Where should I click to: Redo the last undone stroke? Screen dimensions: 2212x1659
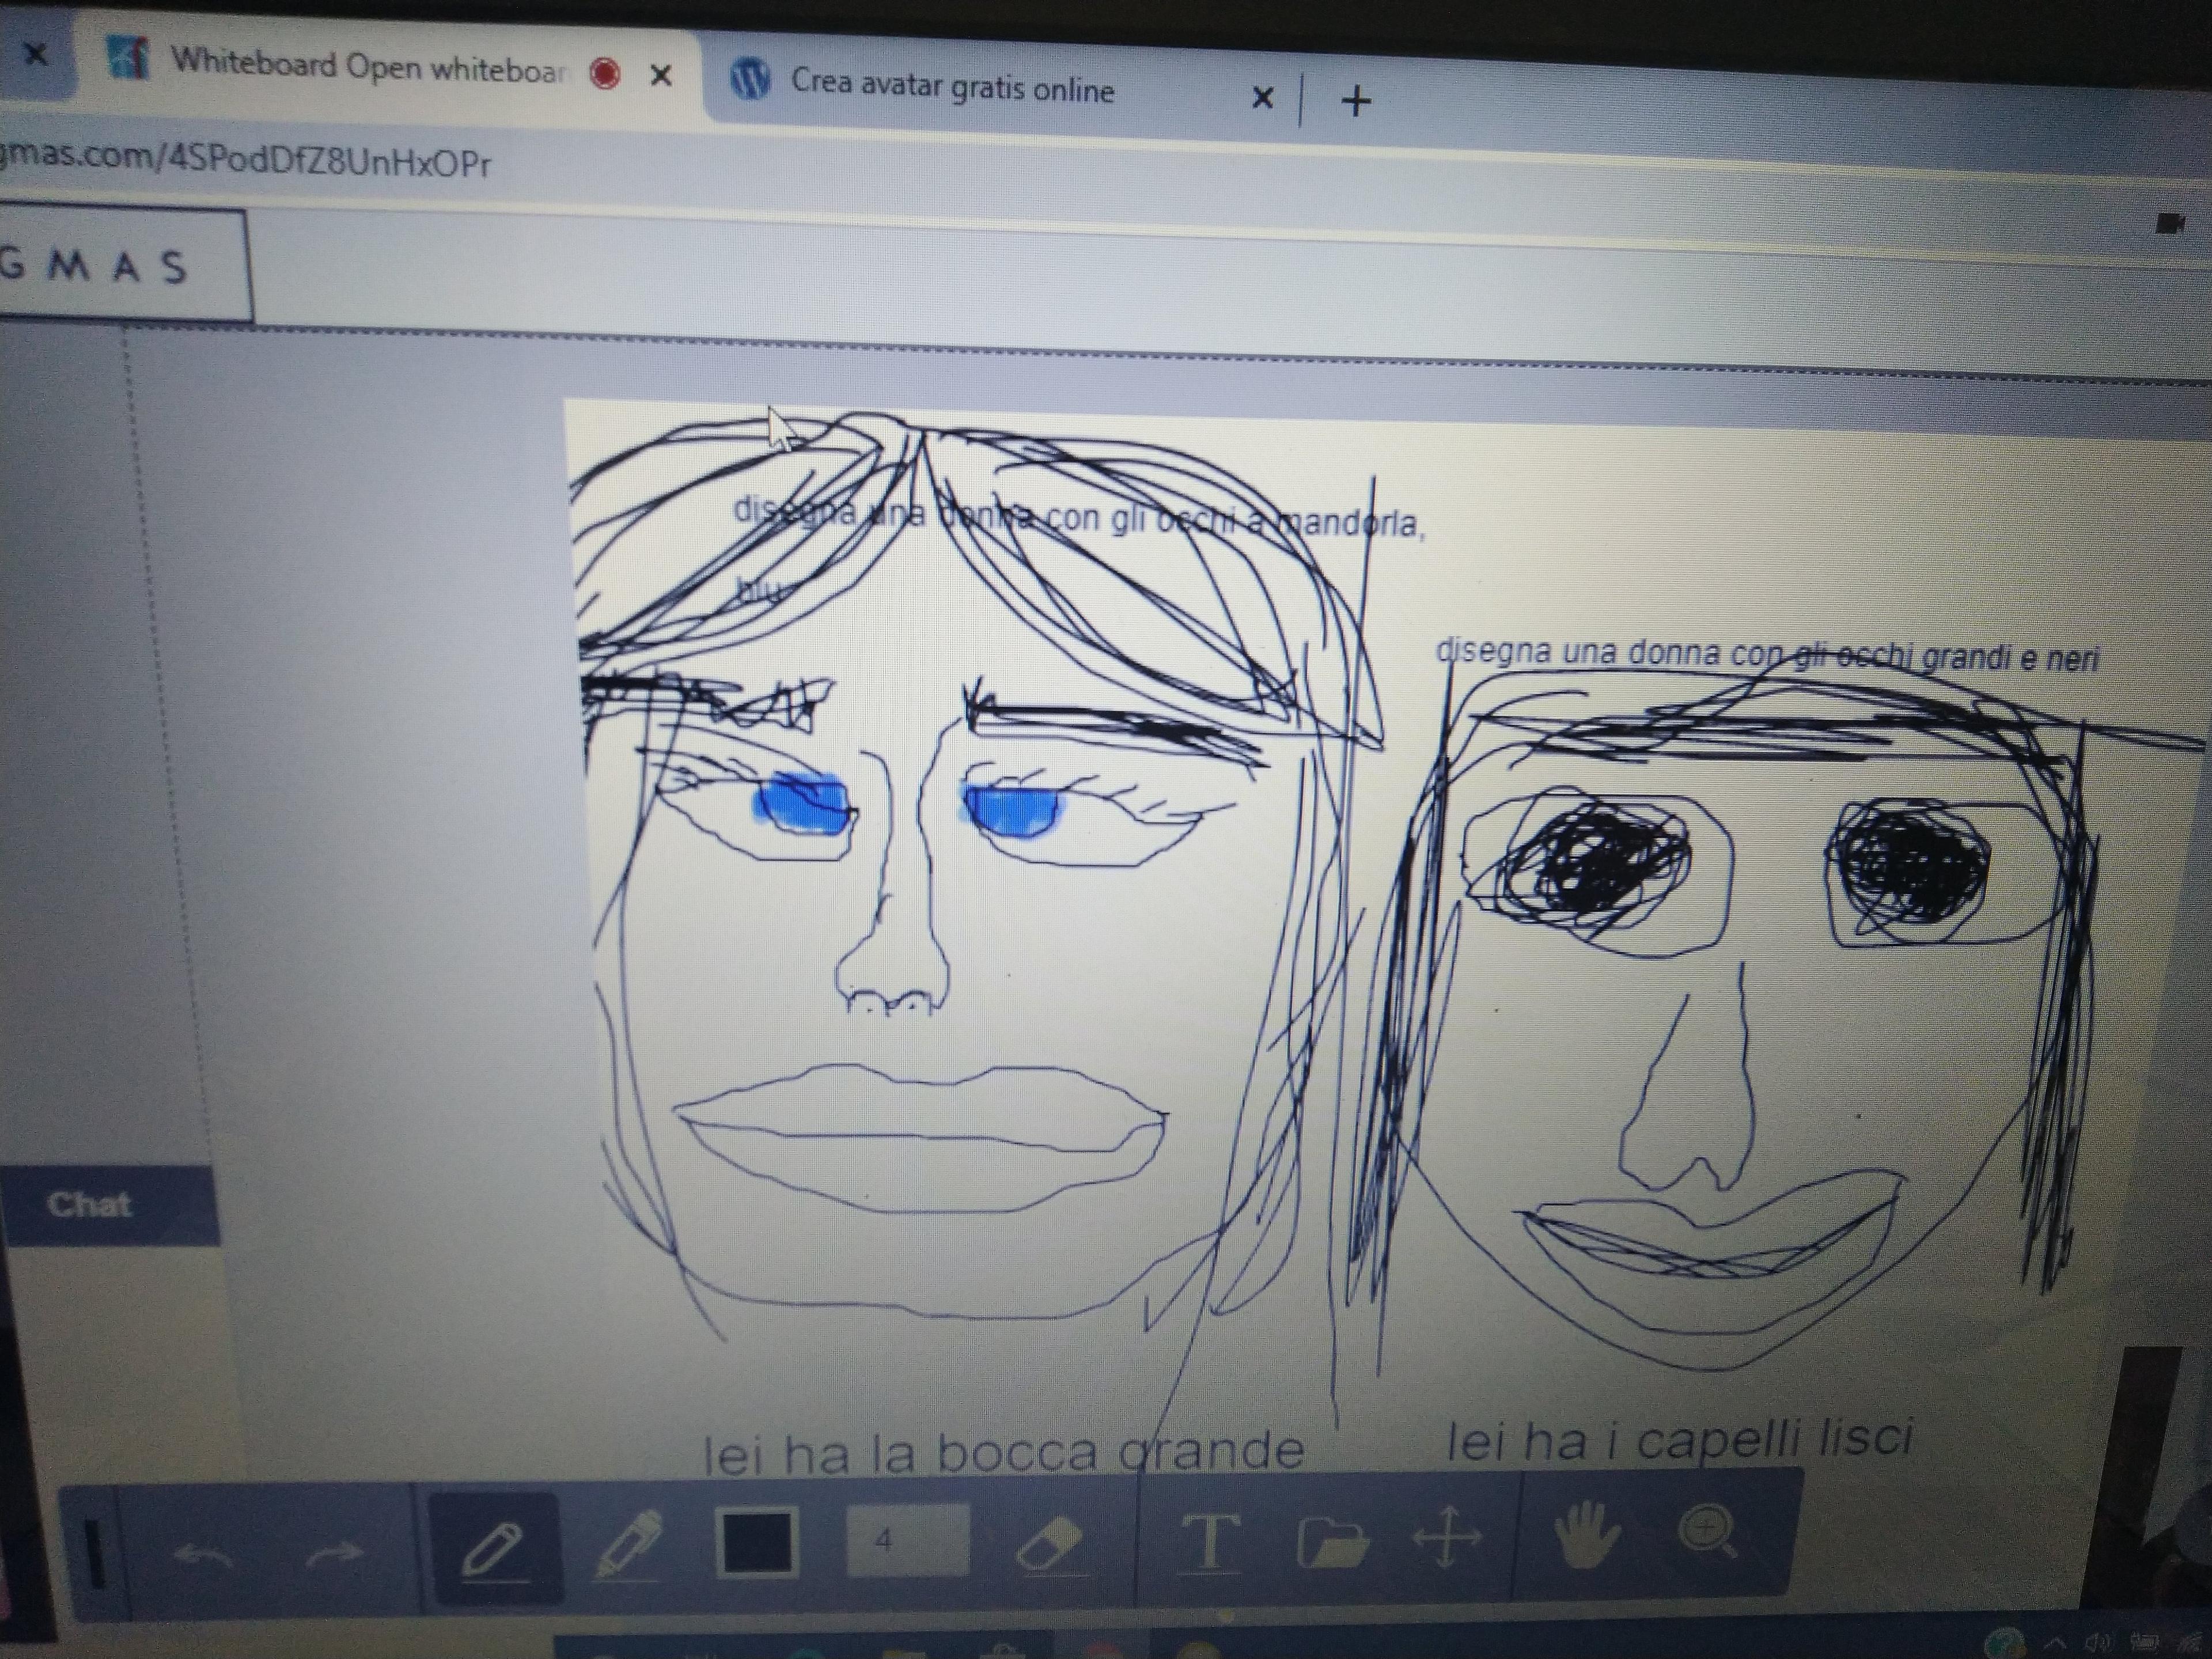coord(335,1552)
